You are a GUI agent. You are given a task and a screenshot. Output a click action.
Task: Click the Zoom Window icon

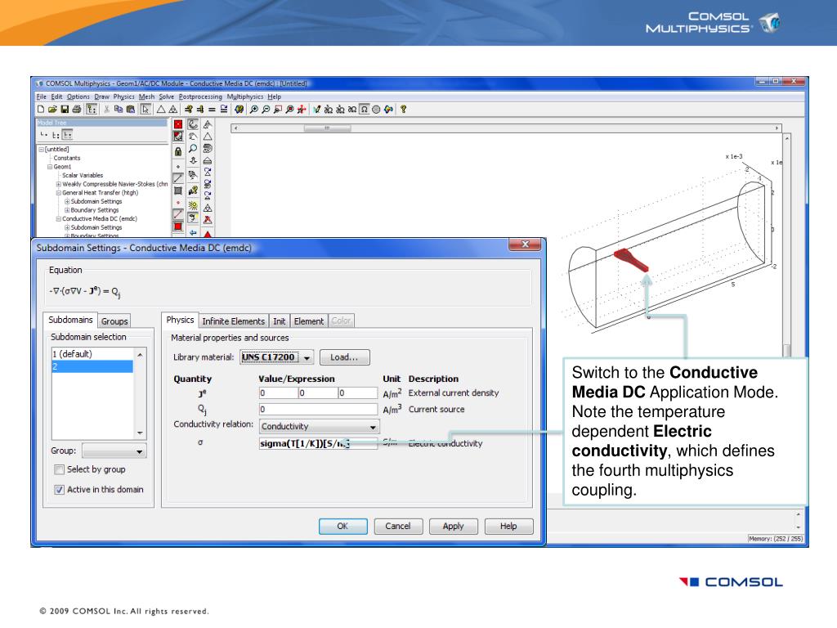pyautogui.click(x=278, y=110)
